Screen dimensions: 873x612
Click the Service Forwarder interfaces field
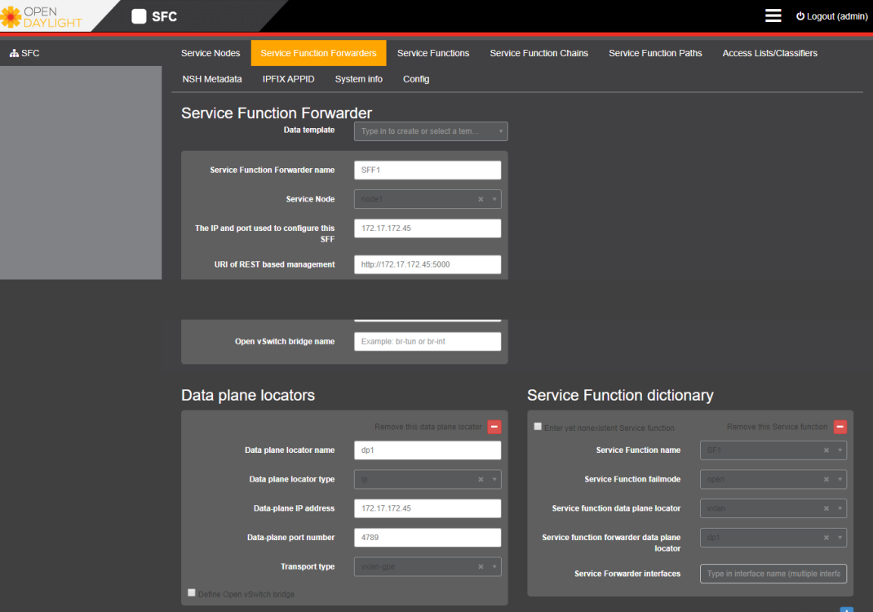click(773, 574)
